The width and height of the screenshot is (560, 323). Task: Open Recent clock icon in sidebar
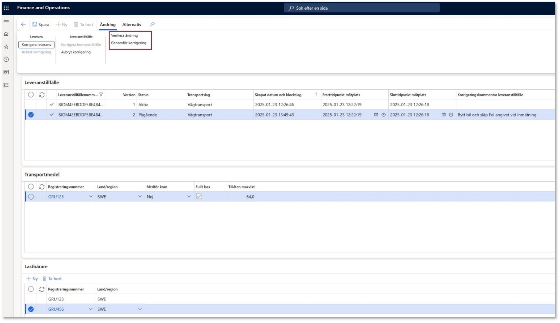pos(6,59)
